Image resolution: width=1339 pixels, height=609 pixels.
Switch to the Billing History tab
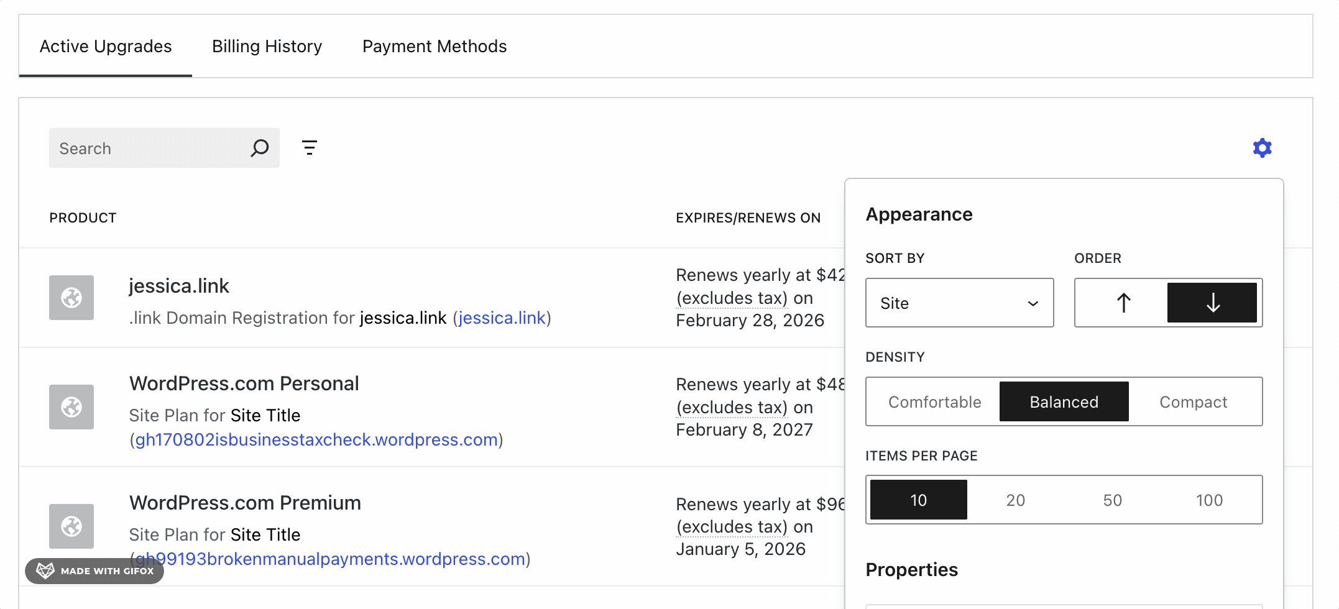pyautogui.click(x=267, y=47)
